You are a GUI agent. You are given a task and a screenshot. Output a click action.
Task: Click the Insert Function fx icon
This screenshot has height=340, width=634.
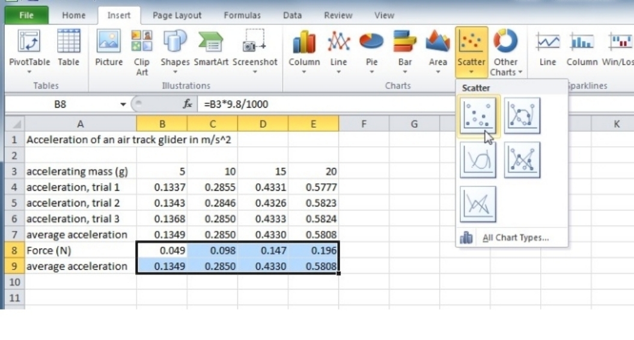click(x=187, y=104)
